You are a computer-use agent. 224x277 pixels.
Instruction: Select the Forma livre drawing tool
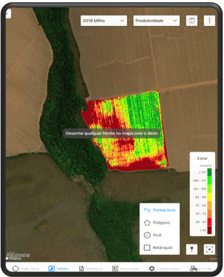[160, 210]
